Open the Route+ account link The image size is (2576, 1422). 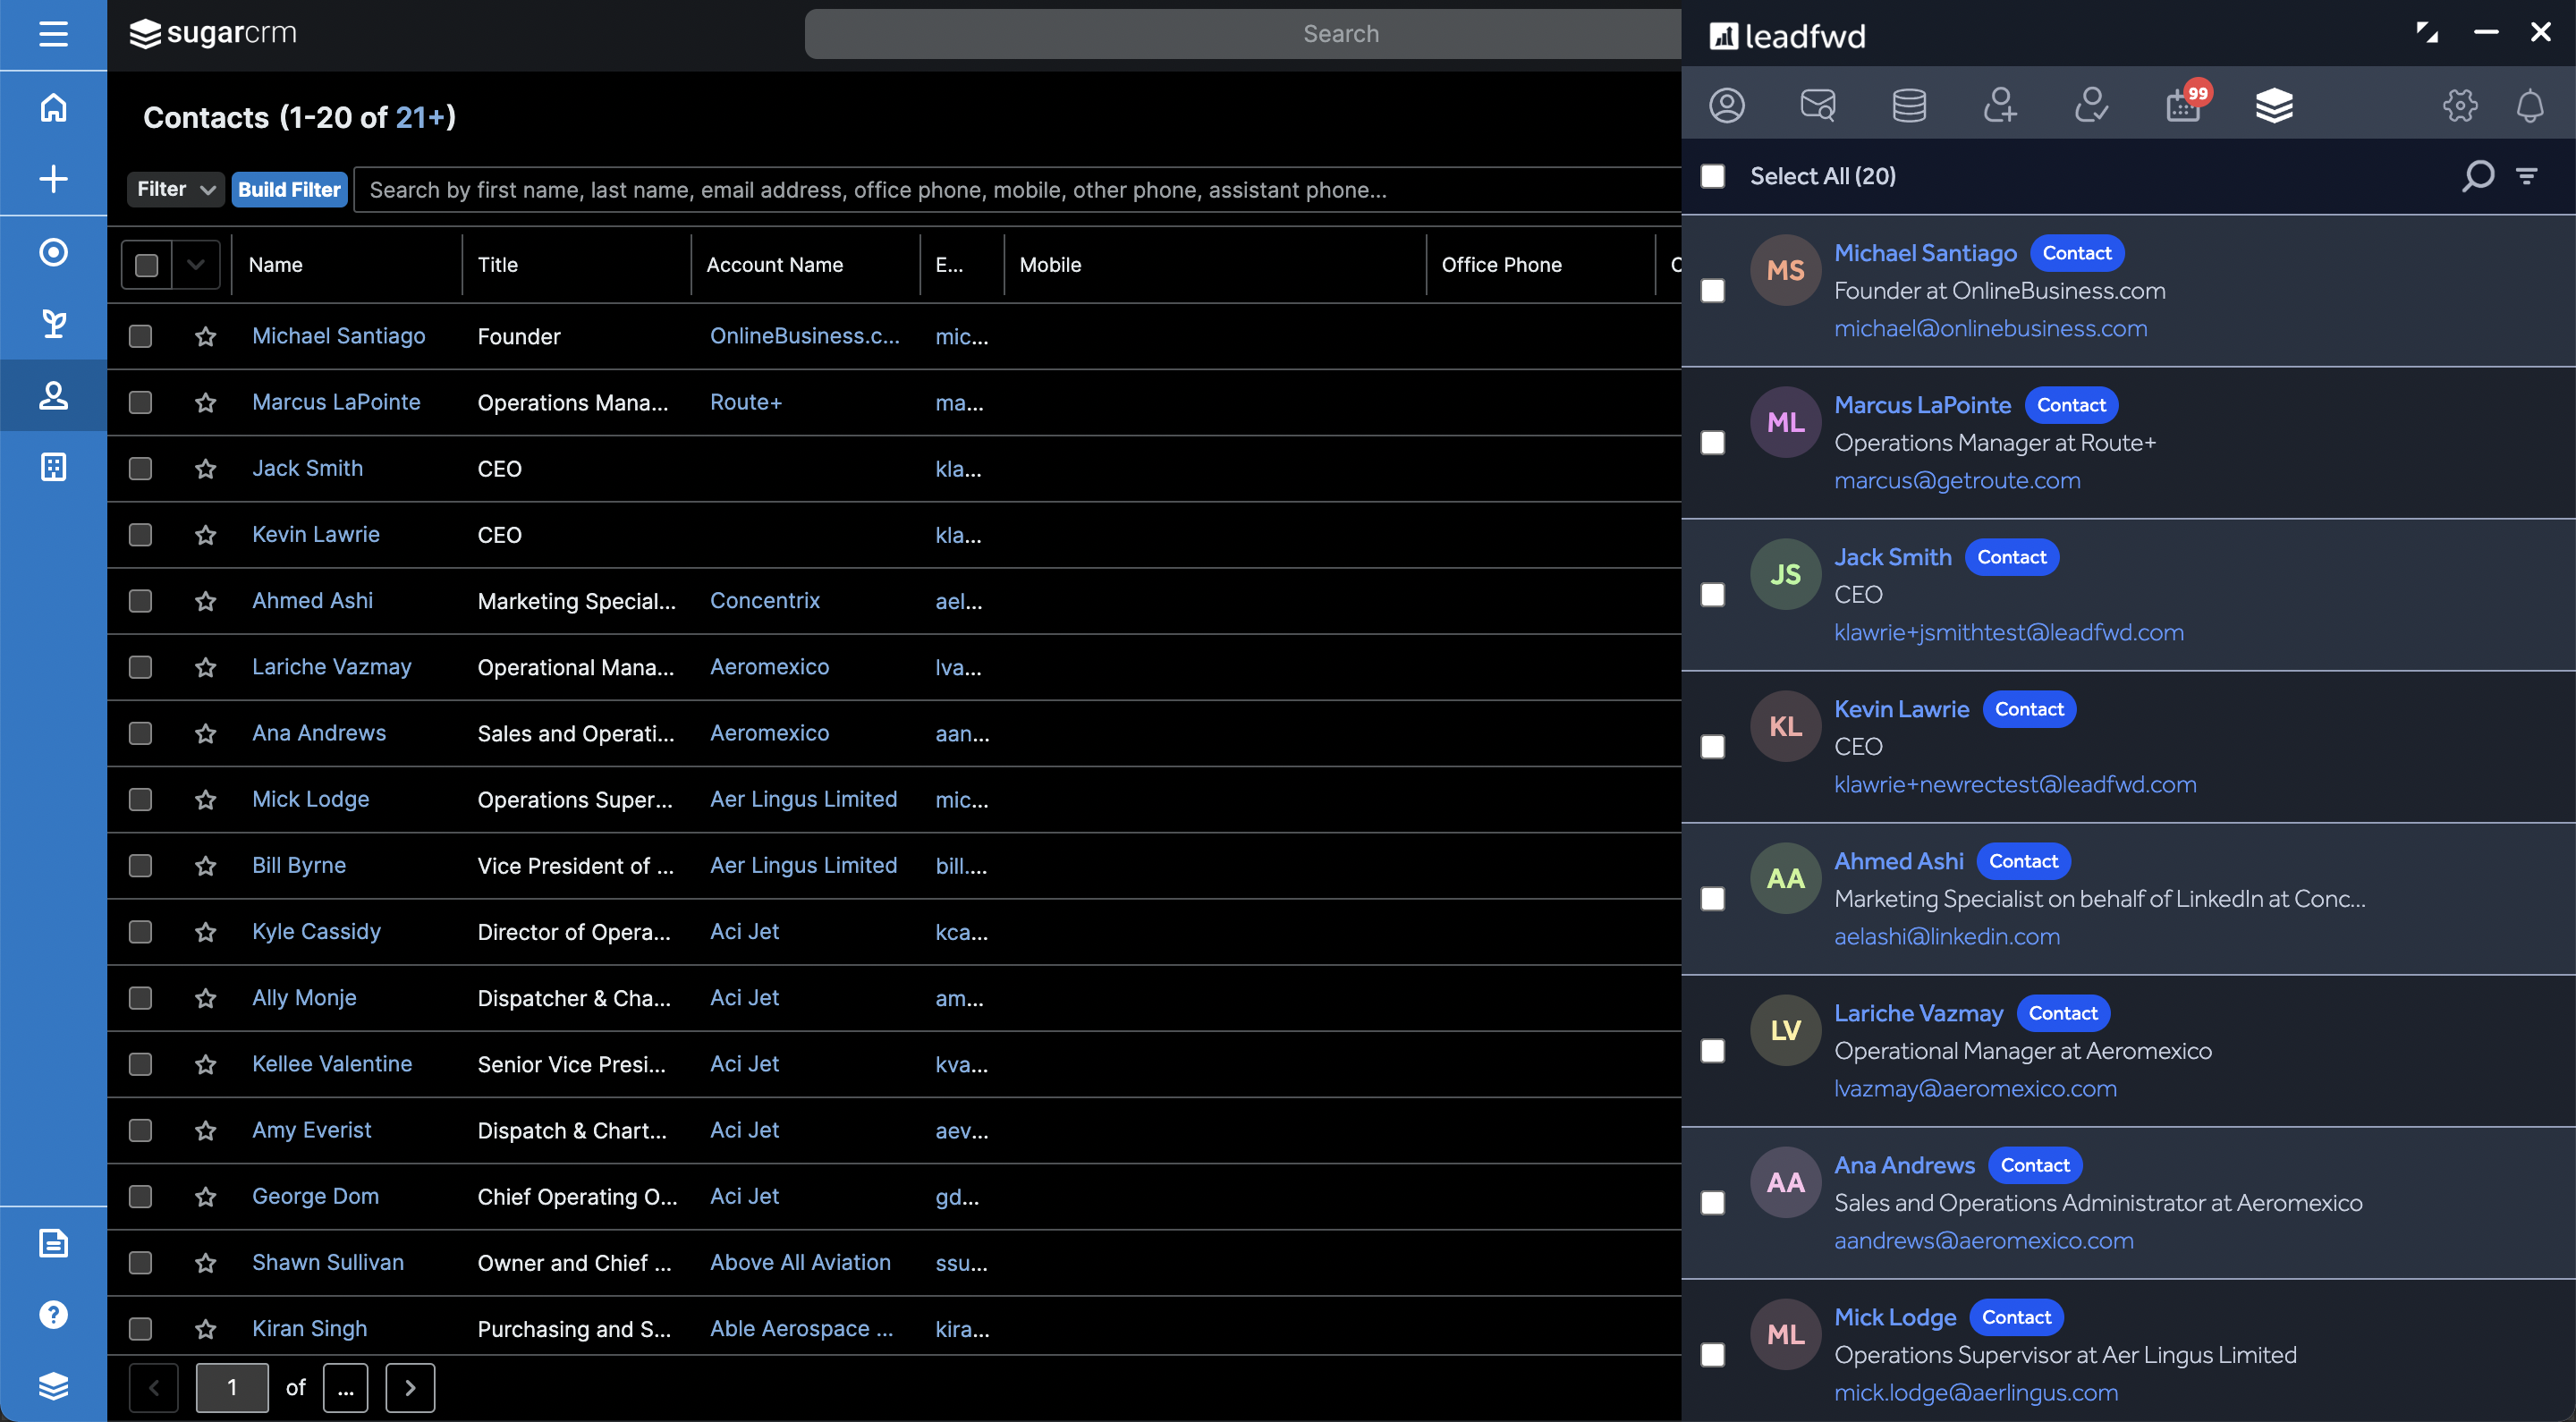click(x=746, y=402)
